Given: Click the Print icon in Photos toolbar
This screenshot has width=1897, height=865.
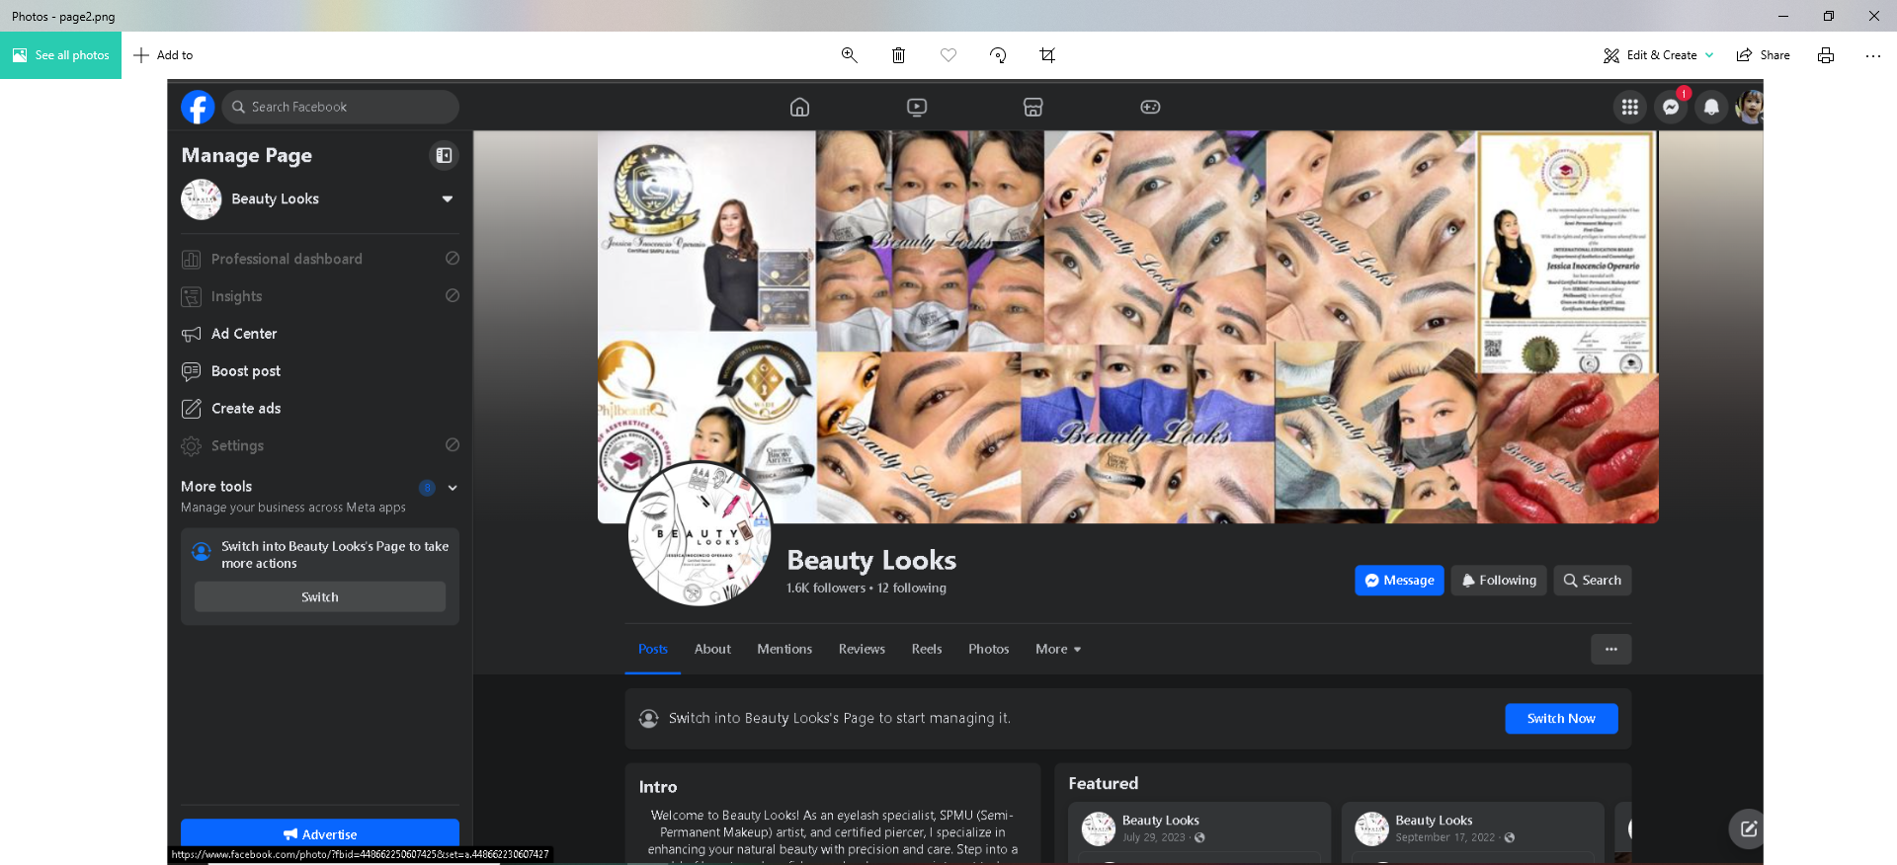Looking at the screenshot, I should coord(1826,55).
